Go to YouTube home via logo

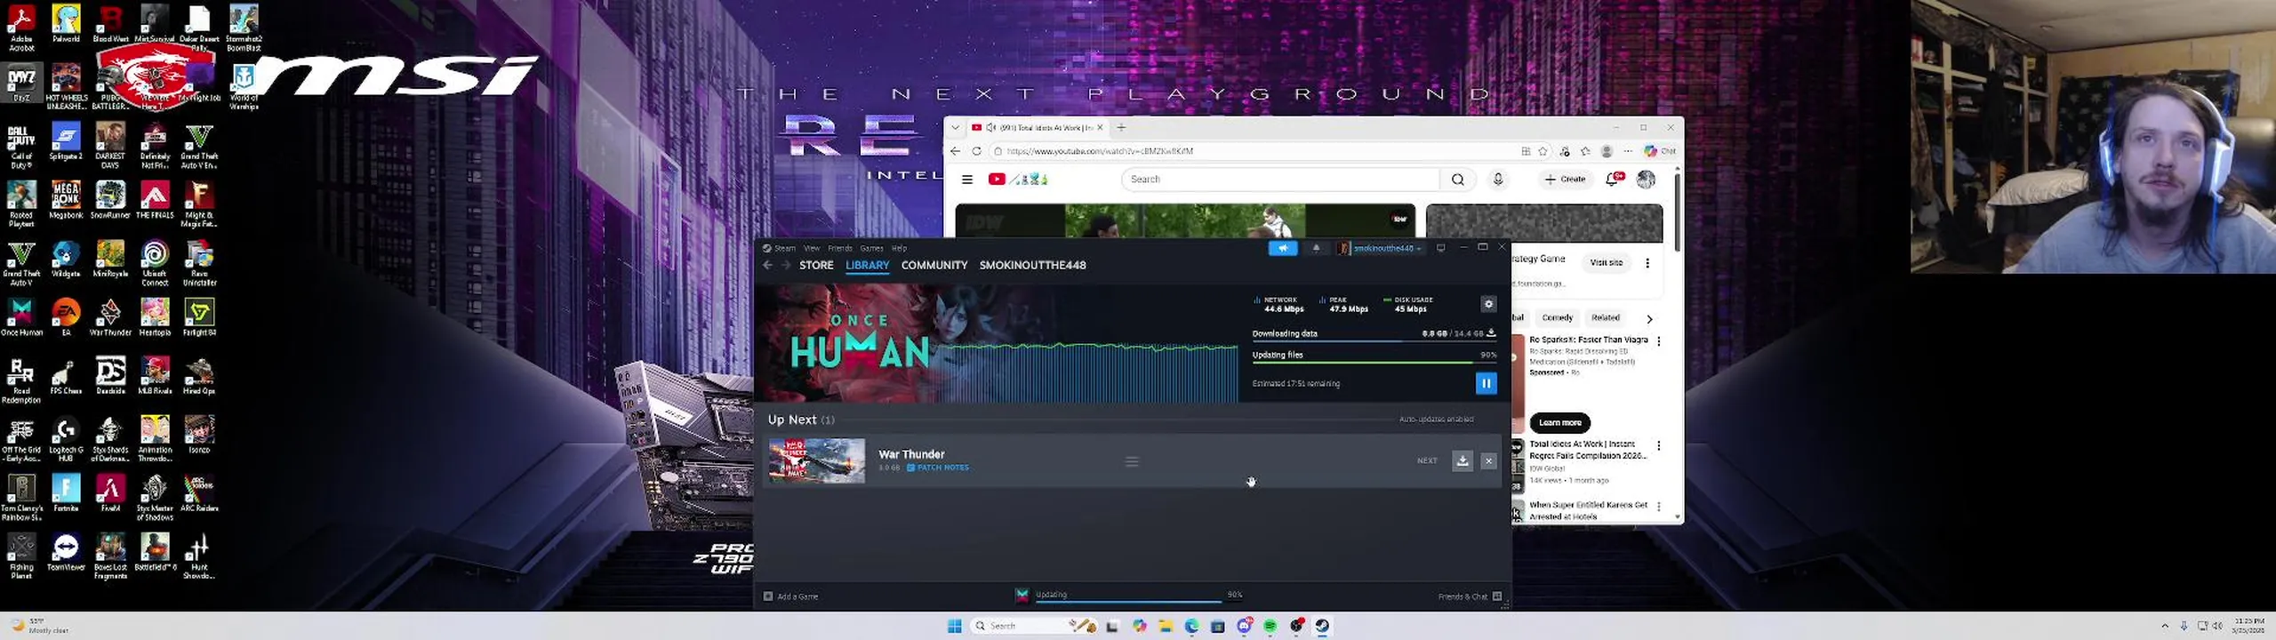point(1018,179)
